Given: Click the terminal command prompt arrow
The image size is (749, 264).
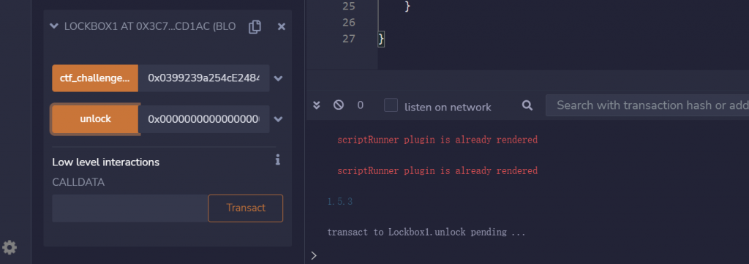Looking at the screenshot, I should tap(314, 255).
